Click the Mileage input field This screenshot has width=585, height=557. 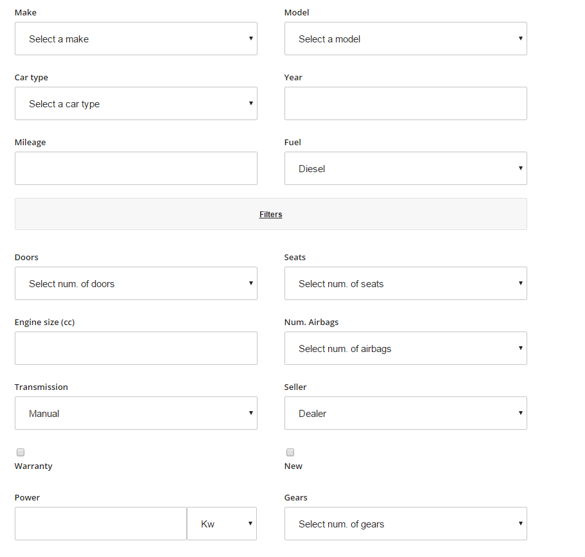tap(135, 168)
